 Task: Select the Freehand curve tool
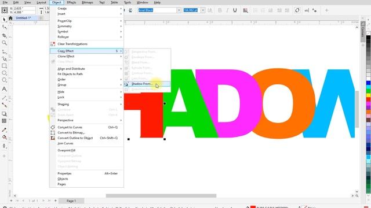4,51
